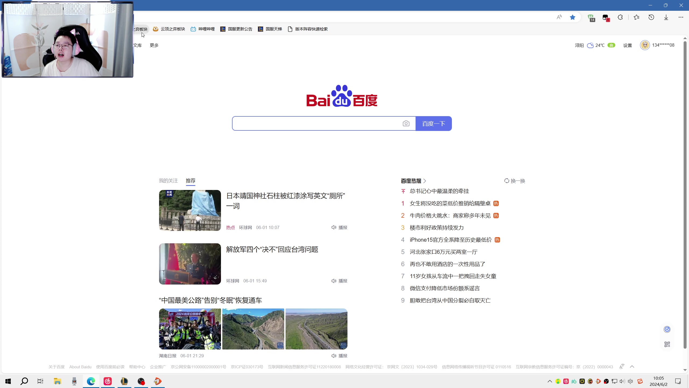Viewport: 689px width, 388px height.
Task: Click 换一换 refresh button
Action: (x=515, y=181)
